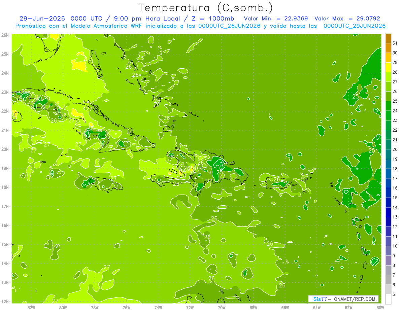The width and height of the screenshot is (404, 312).
Task: Click legend value 17 on color bar
Action: click(395, 178)
